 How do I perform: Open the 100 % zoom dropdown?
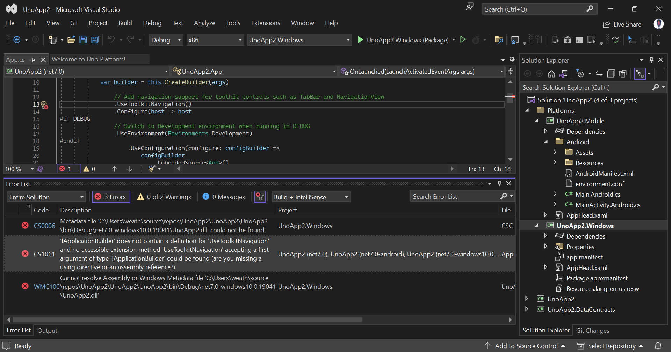point(19,169)
